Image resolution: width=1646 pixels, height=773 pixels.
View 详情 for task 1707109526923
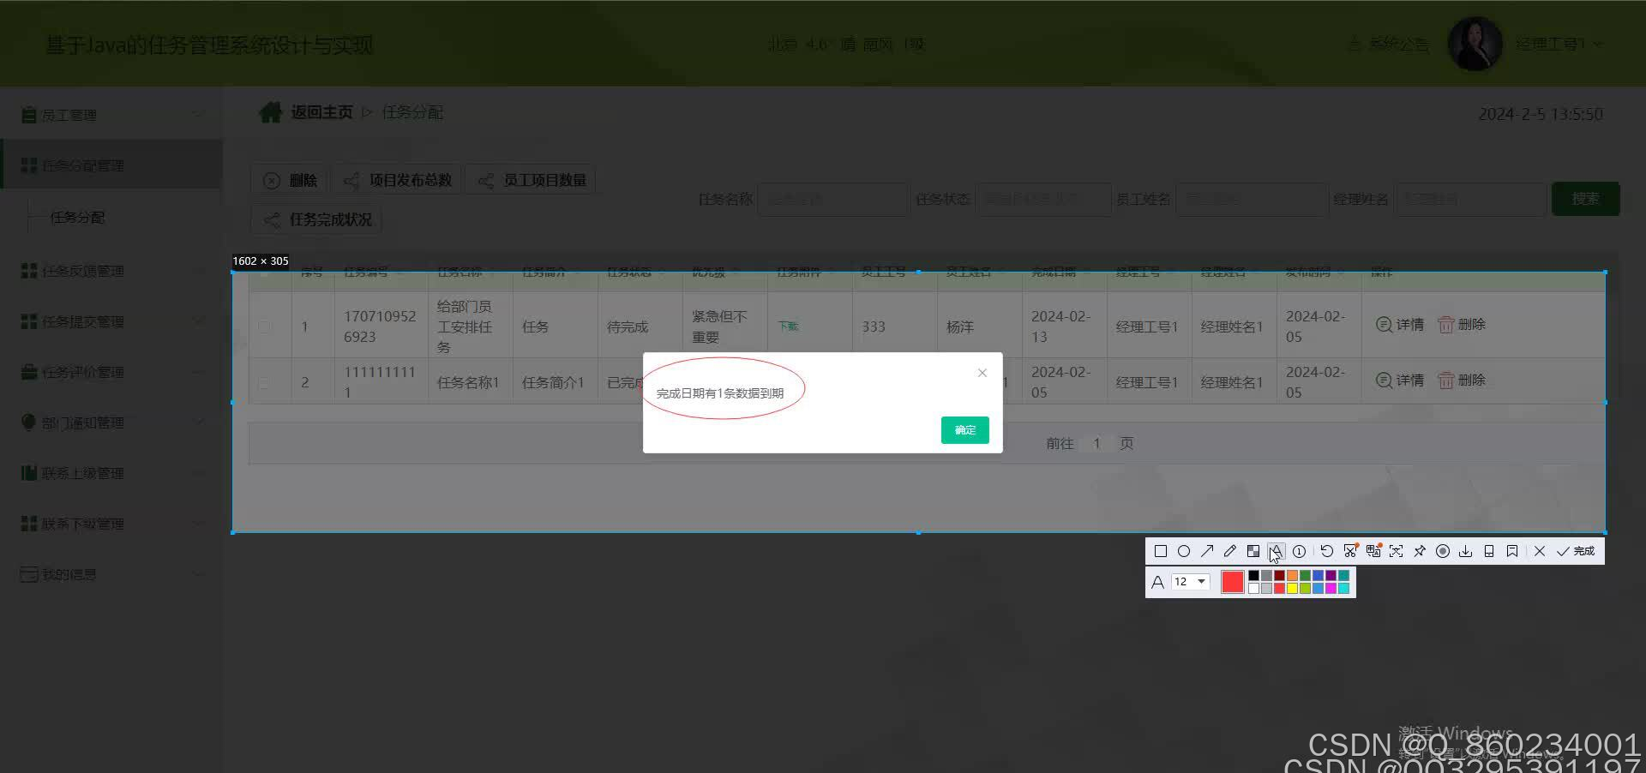(1400, 325)
